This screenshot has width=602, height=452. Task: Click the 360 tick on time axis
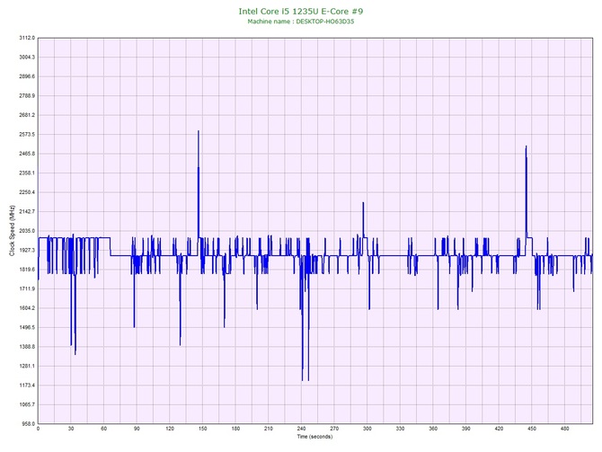[433, 429]
